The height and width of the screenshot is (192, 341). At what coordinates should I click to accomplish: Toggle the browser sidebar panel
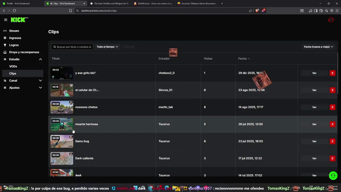click(316, 11)
